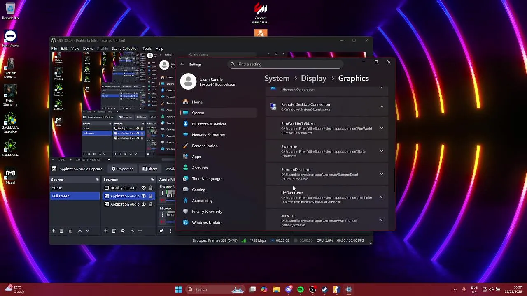
Task: Expand UAGame.exe graphics options
Action: [382, 197]
